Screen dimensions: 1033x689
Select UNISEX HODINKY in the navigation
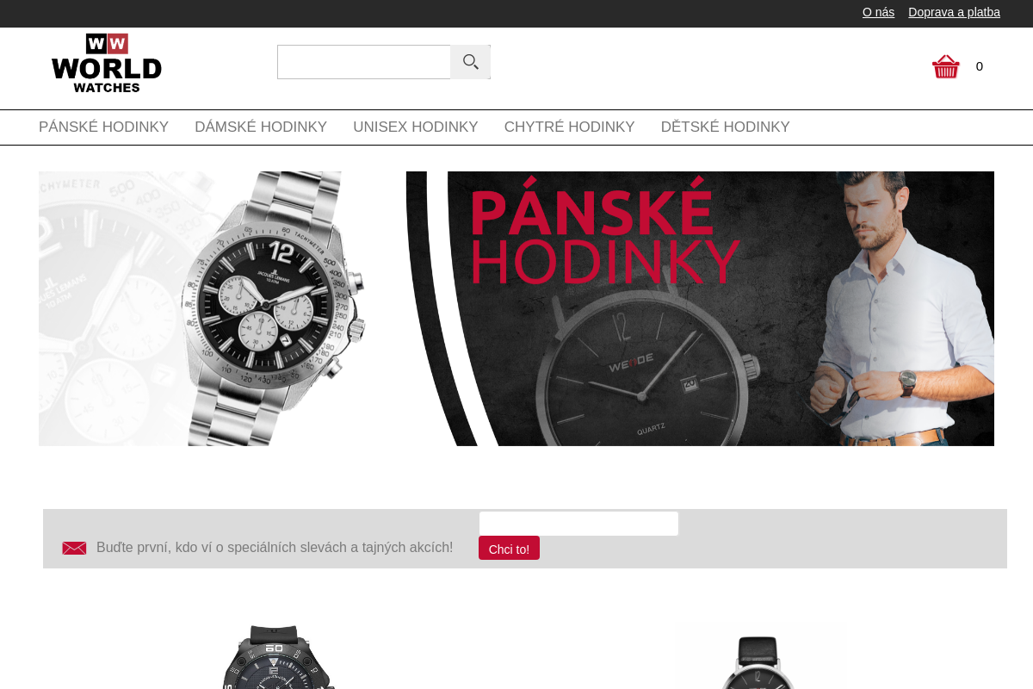(416, 127)
